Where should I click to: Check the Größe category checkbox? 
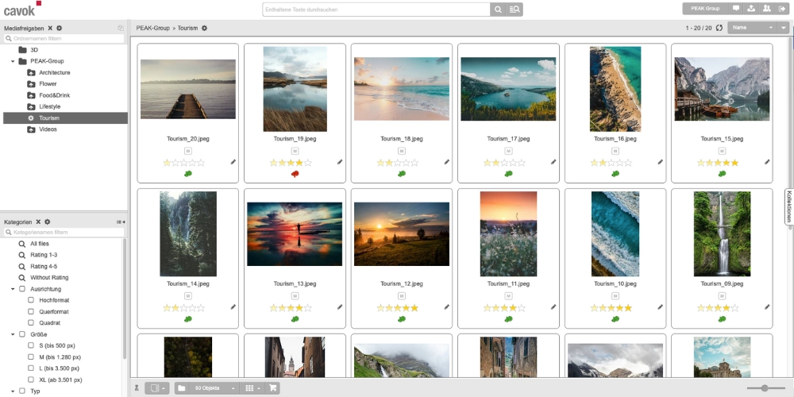click(22, 334)
